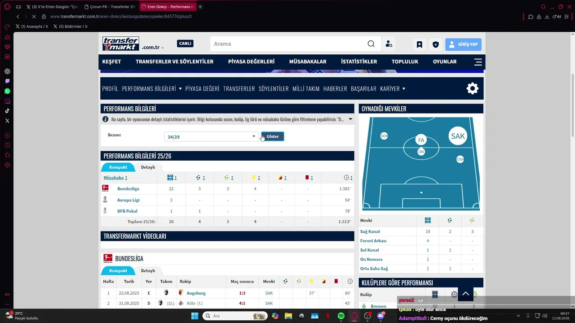Viewport: 575px width, 323px height.
Task: Click the Giriş Yap login button
Action: pos(463,44)
